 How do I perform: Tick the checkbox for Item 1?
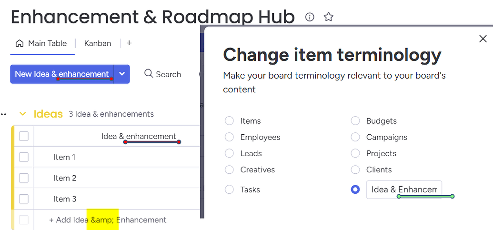coord(24,157)
